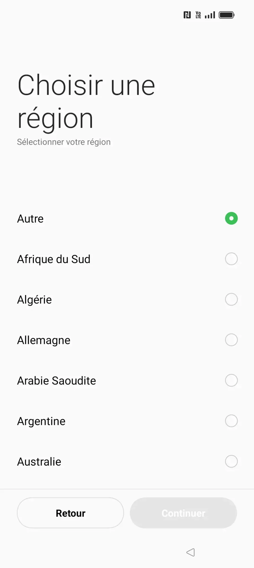Screen dimensions: 254x568
Task: Tap the Choisir une région heading
Action: [86, 102]
